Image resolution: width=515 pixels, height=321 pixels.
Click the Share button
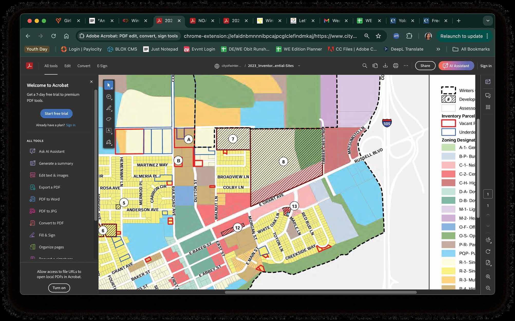[425, 66]
